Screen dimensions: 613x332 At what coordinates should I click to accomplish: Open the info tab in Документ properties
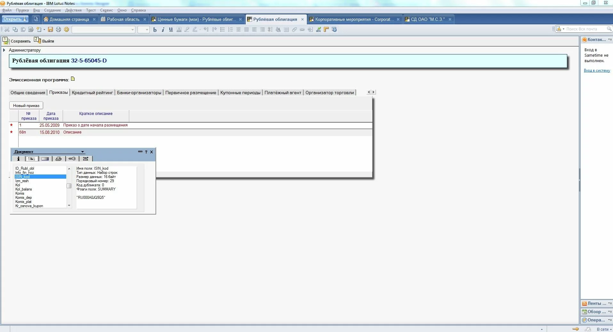coord(18,159)
